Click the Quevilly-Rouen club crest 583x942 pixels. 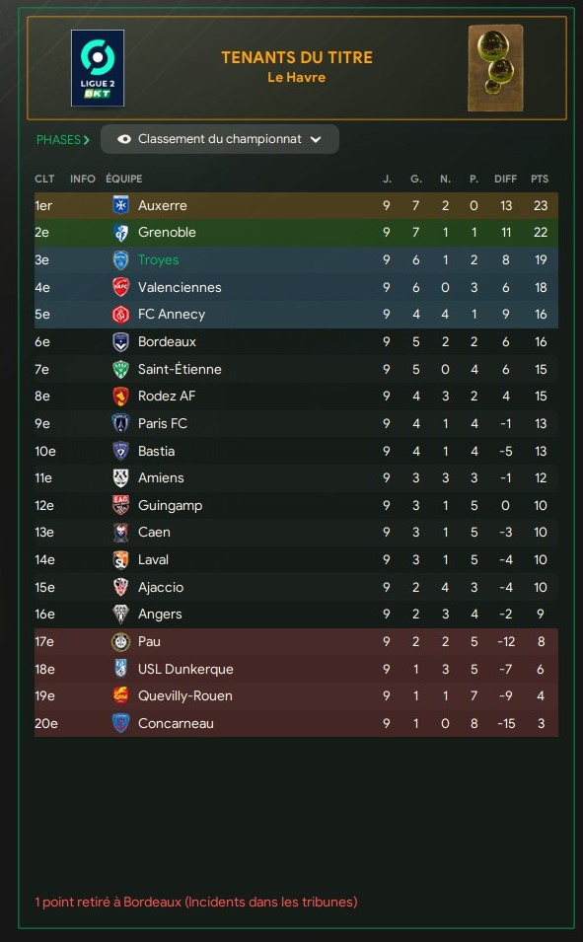pyautogui.click(x=120, y=695)
